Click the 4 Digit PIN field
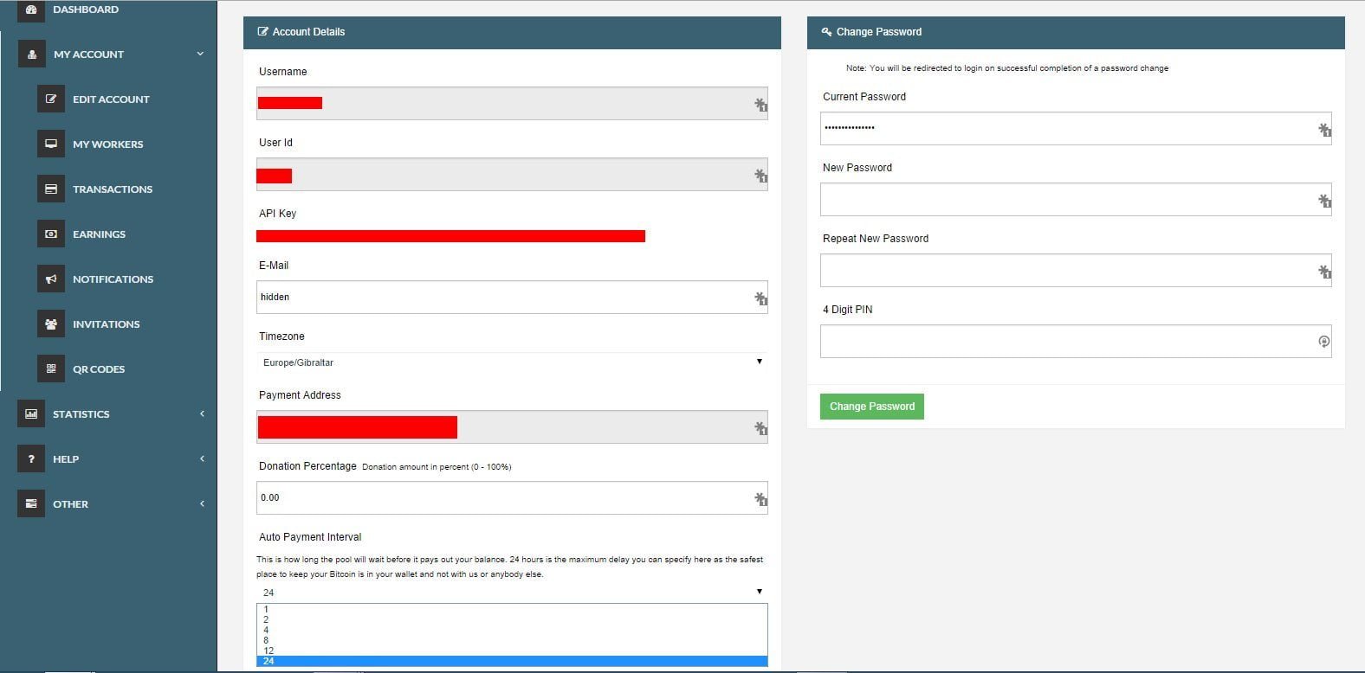The image size is (1365, 673). point(1076,341)
